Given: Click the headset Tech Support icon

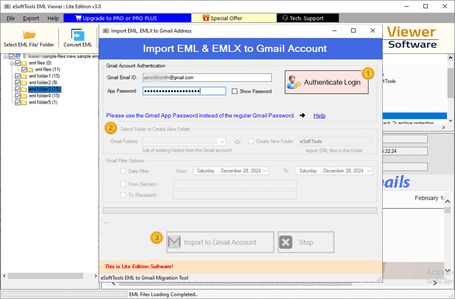Looking at the screenshot, I should tap(285, 18).
